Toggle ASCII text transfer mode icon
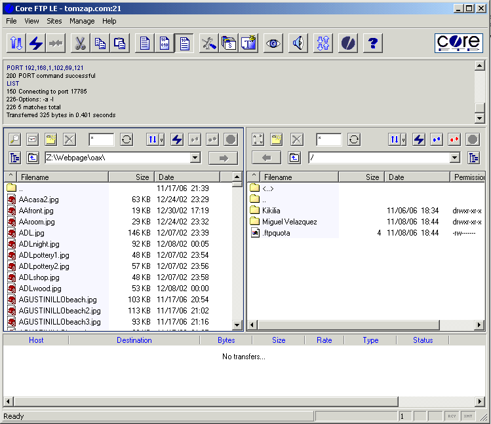 click(144, 43)
